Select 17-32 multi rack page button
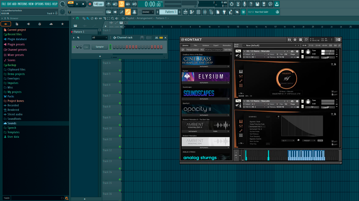 [x=311, y=46]
